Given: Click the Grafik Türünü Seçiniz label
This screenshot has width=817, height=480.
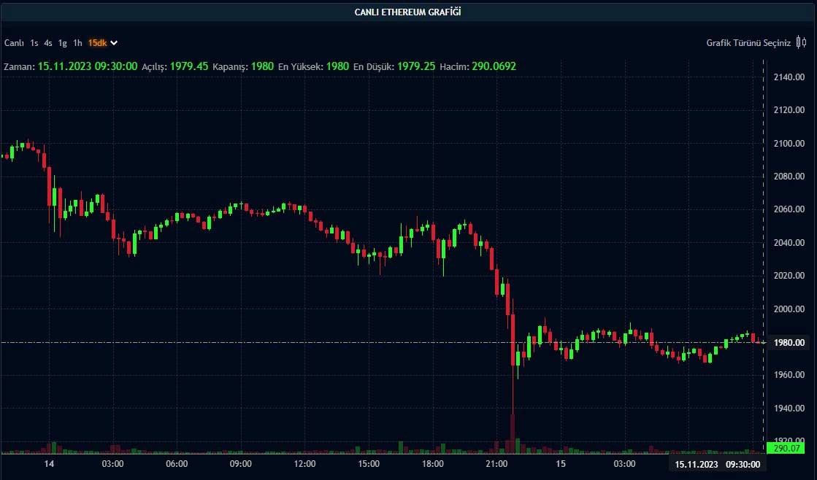Looking at the screenshot, I should (748, 43).
